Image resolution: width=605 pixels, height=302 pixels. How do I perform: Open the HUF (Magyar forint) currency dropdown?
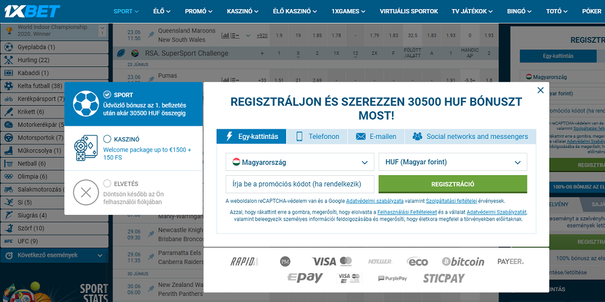[x=452, y=162]
